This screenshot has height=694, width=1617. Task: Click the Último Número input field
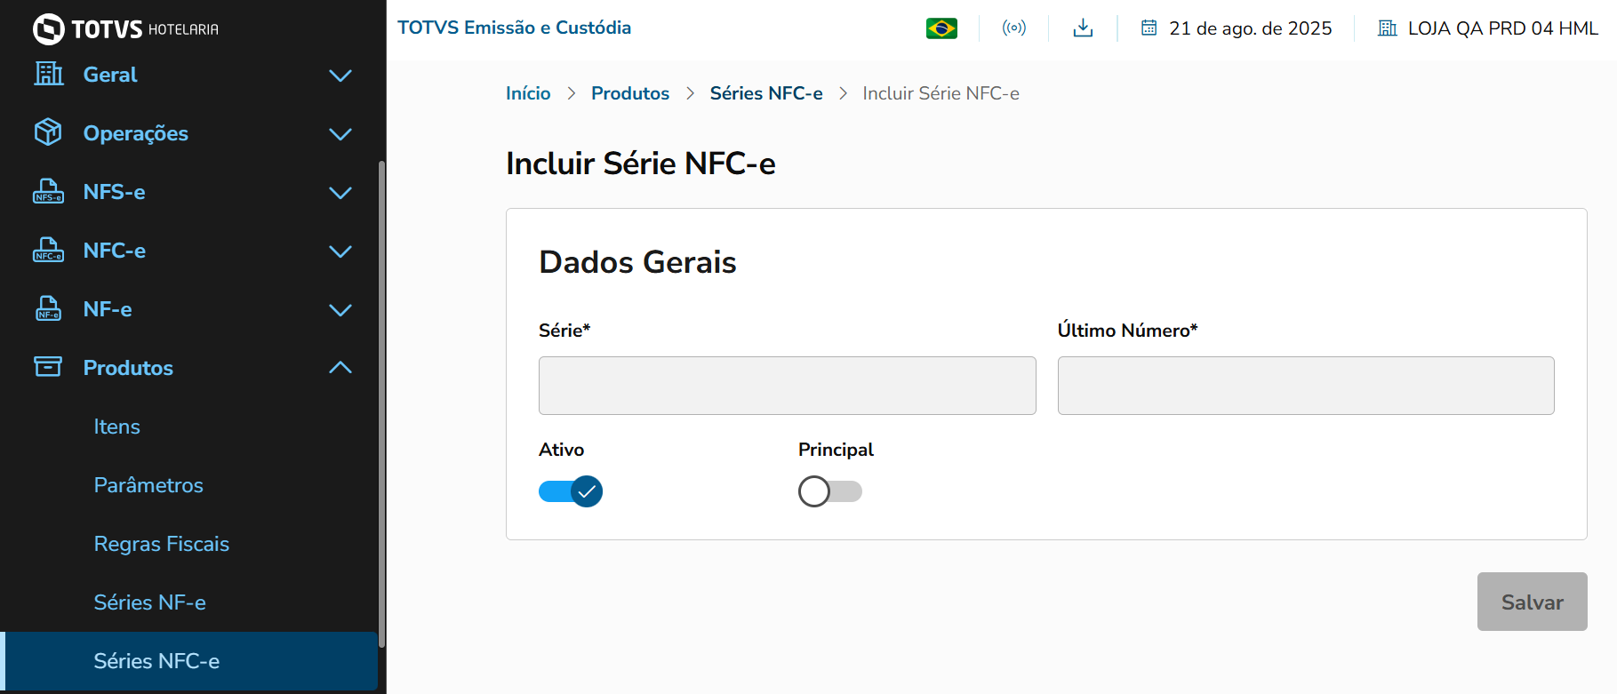pyautogui.click(x=1305, y=386)
